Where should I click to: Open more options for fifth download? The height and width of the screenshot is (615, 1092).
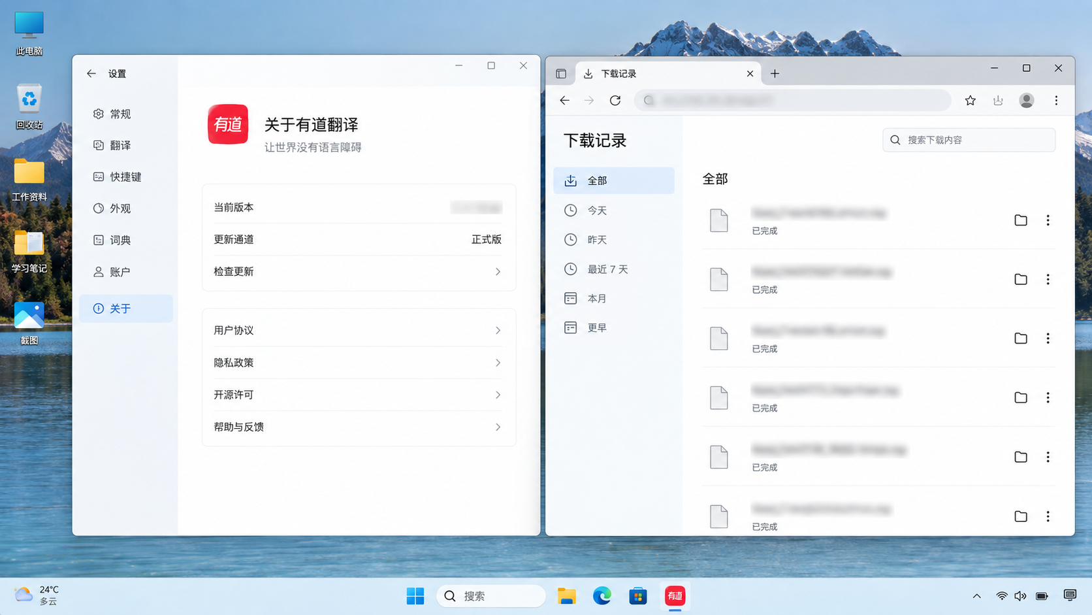pos(1048,457)
